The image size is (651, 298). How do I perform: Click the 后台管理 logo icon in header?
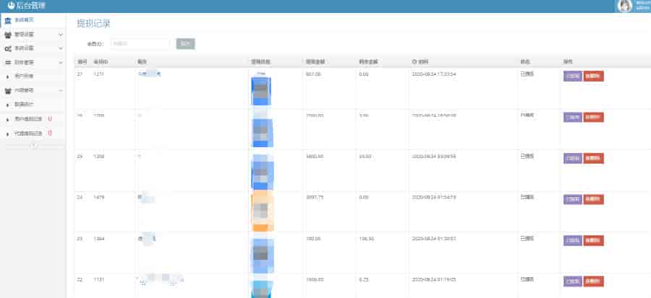click(x=11, y=6)
